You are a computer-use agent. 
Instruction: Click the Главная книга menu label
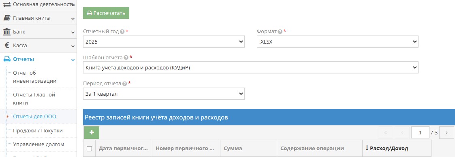pos(31,18)
